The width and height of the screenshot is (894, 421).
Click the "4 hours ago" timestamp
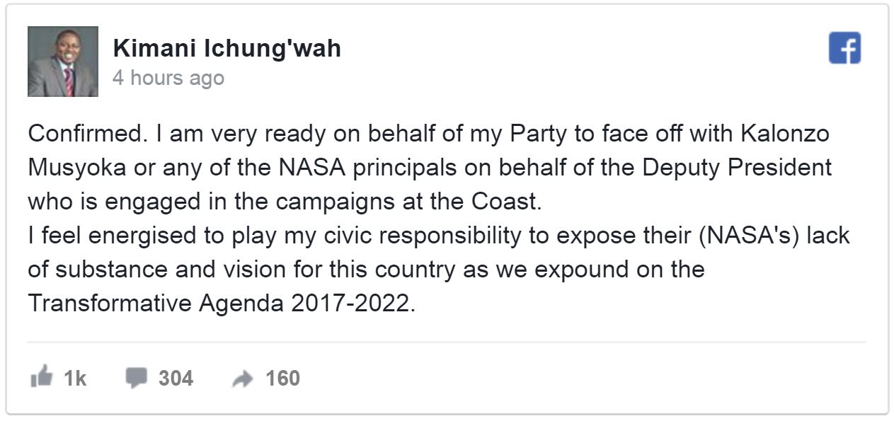coord(168,78)
